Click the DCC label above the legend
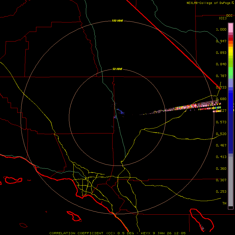The height and width of the screenshot is (235, 235). 229,16
